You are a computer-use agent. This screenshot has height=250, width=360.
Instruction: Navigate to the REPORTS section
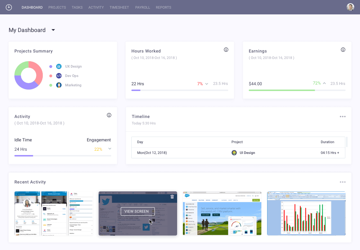pyautogui.click(x=163, y=7)
